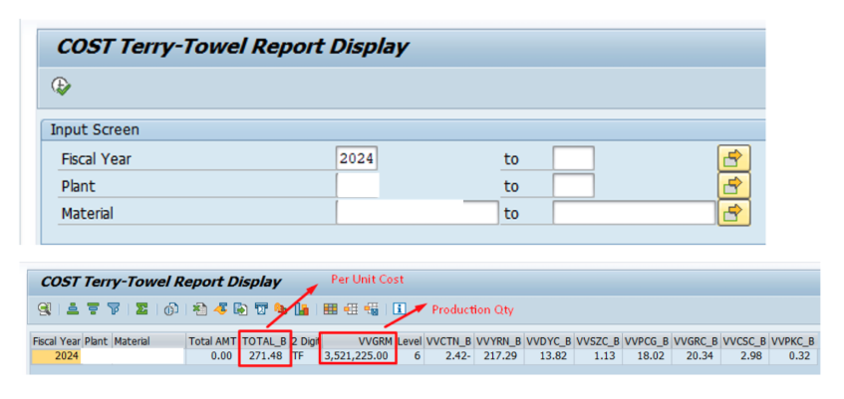Click the Material to field
Screen dimensions: 844x399
pos(634,213)
